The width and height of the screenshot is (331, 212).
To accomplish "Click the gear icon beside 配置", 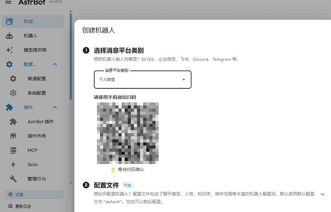I will [x=9, y=64].
